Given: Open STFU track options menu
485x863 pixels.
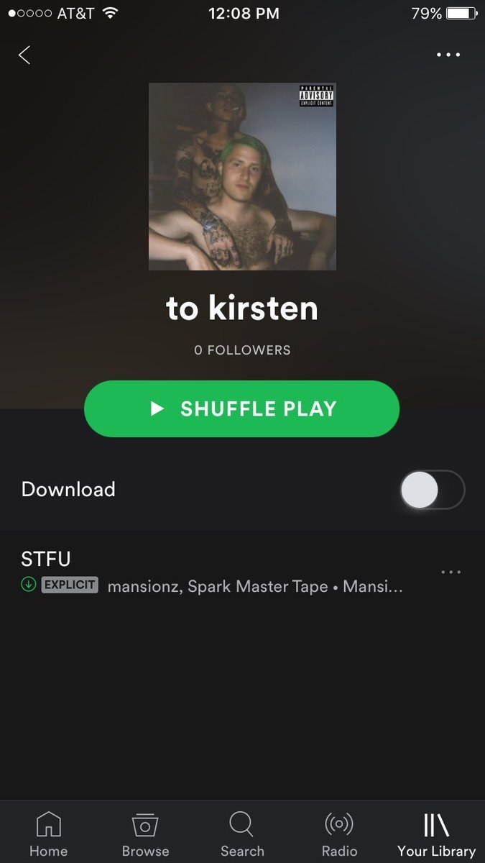Looking at the screenshot, I should [451, 572].
